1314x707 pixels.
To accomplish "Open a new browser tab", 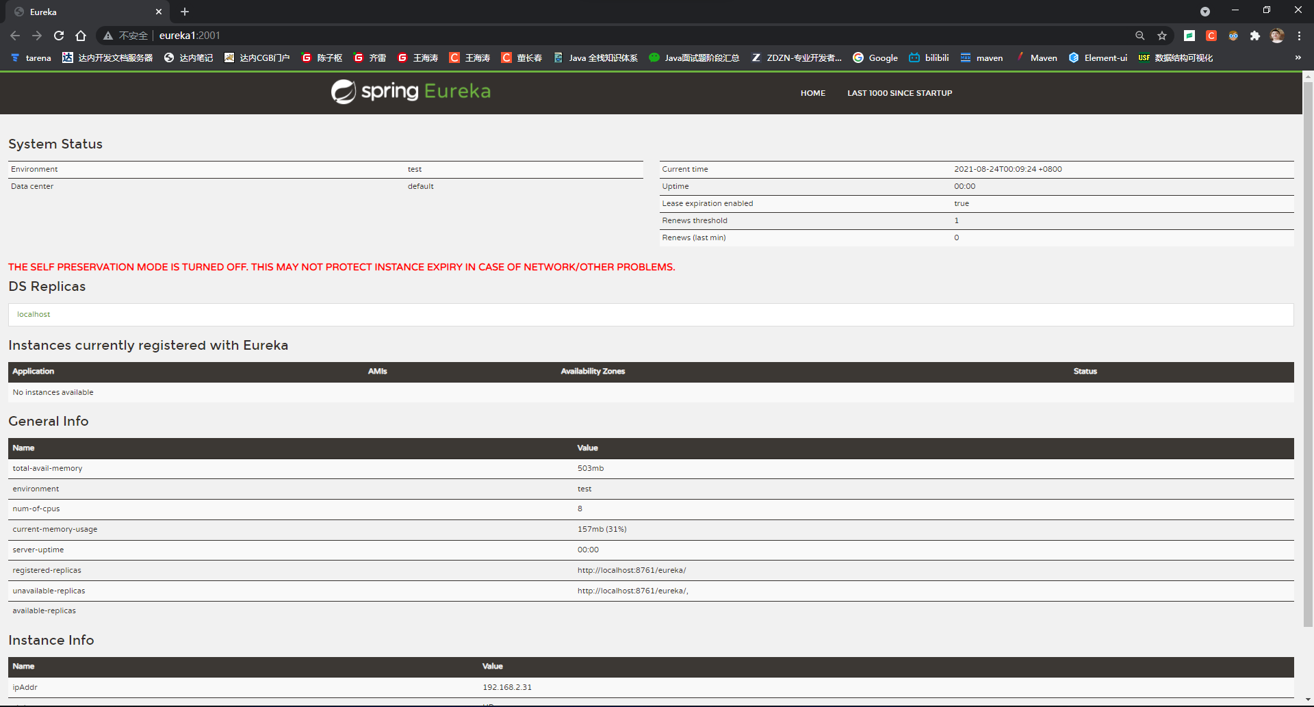I will 185,12.
